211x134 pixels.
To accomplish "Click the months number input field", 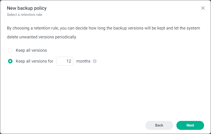I will click(x=65, y=61).
